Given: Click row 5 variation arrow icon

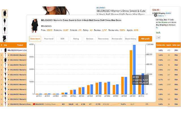Looking at the screenshot, I should (x=8, y=70).
